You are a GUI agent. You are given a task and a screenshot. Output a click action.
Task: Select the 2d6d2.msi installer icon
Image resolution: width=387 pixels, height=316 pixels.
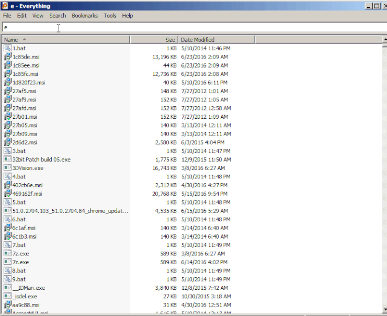point(8,142)
